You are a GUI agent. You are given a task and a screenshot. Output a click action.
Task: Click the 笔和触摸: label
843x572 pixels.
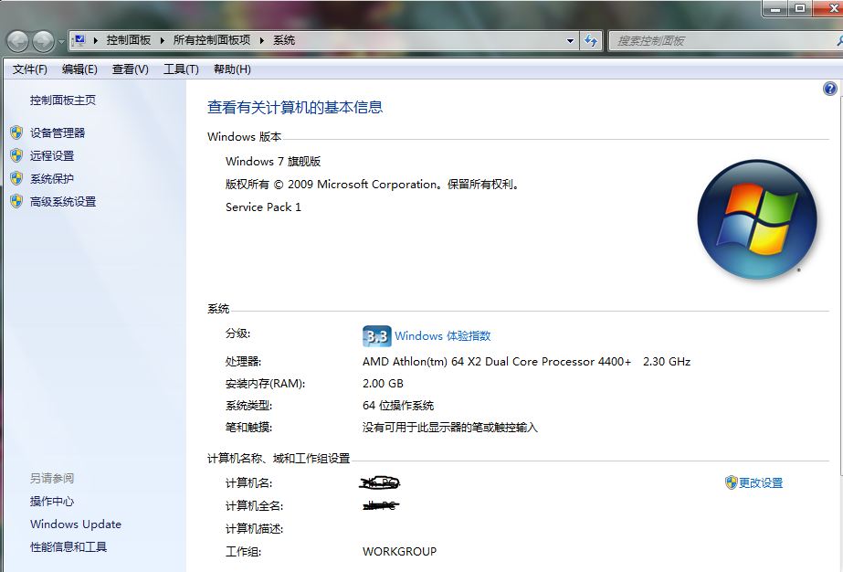[249, 428]
